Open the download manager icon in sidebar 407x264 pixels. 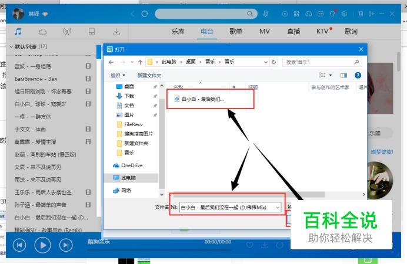pos(116,32)
